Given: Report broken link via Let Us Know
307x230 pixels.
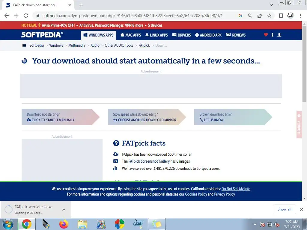Looking at the screenshot, I should [233, 117].
